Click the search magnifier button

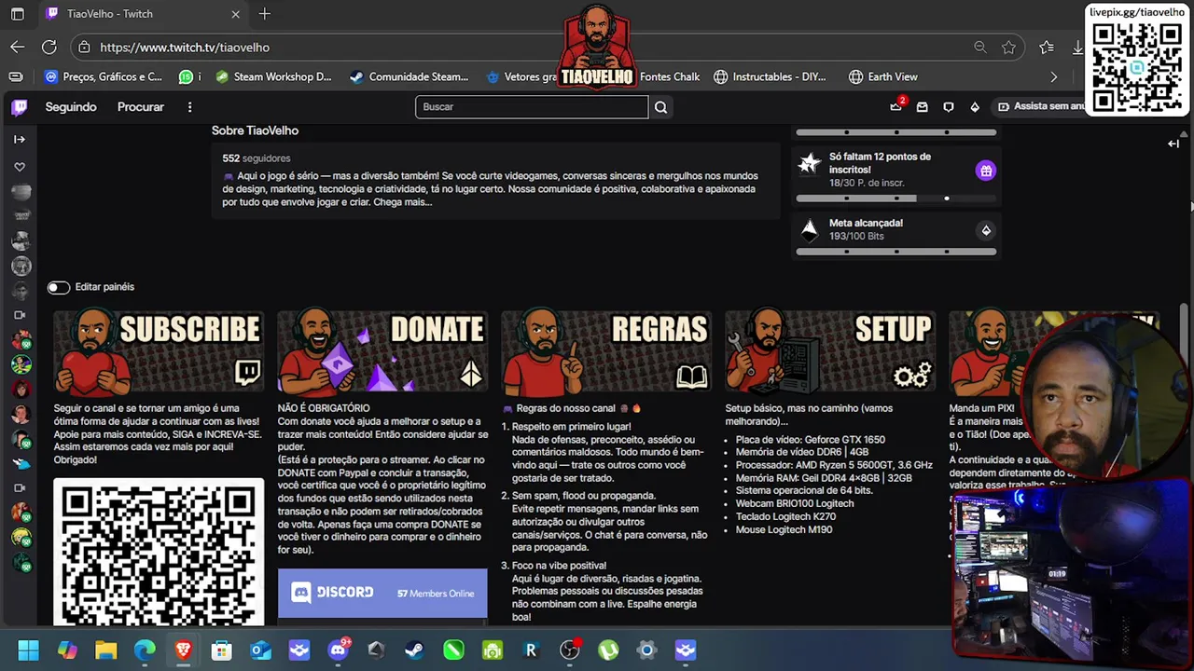660,107
